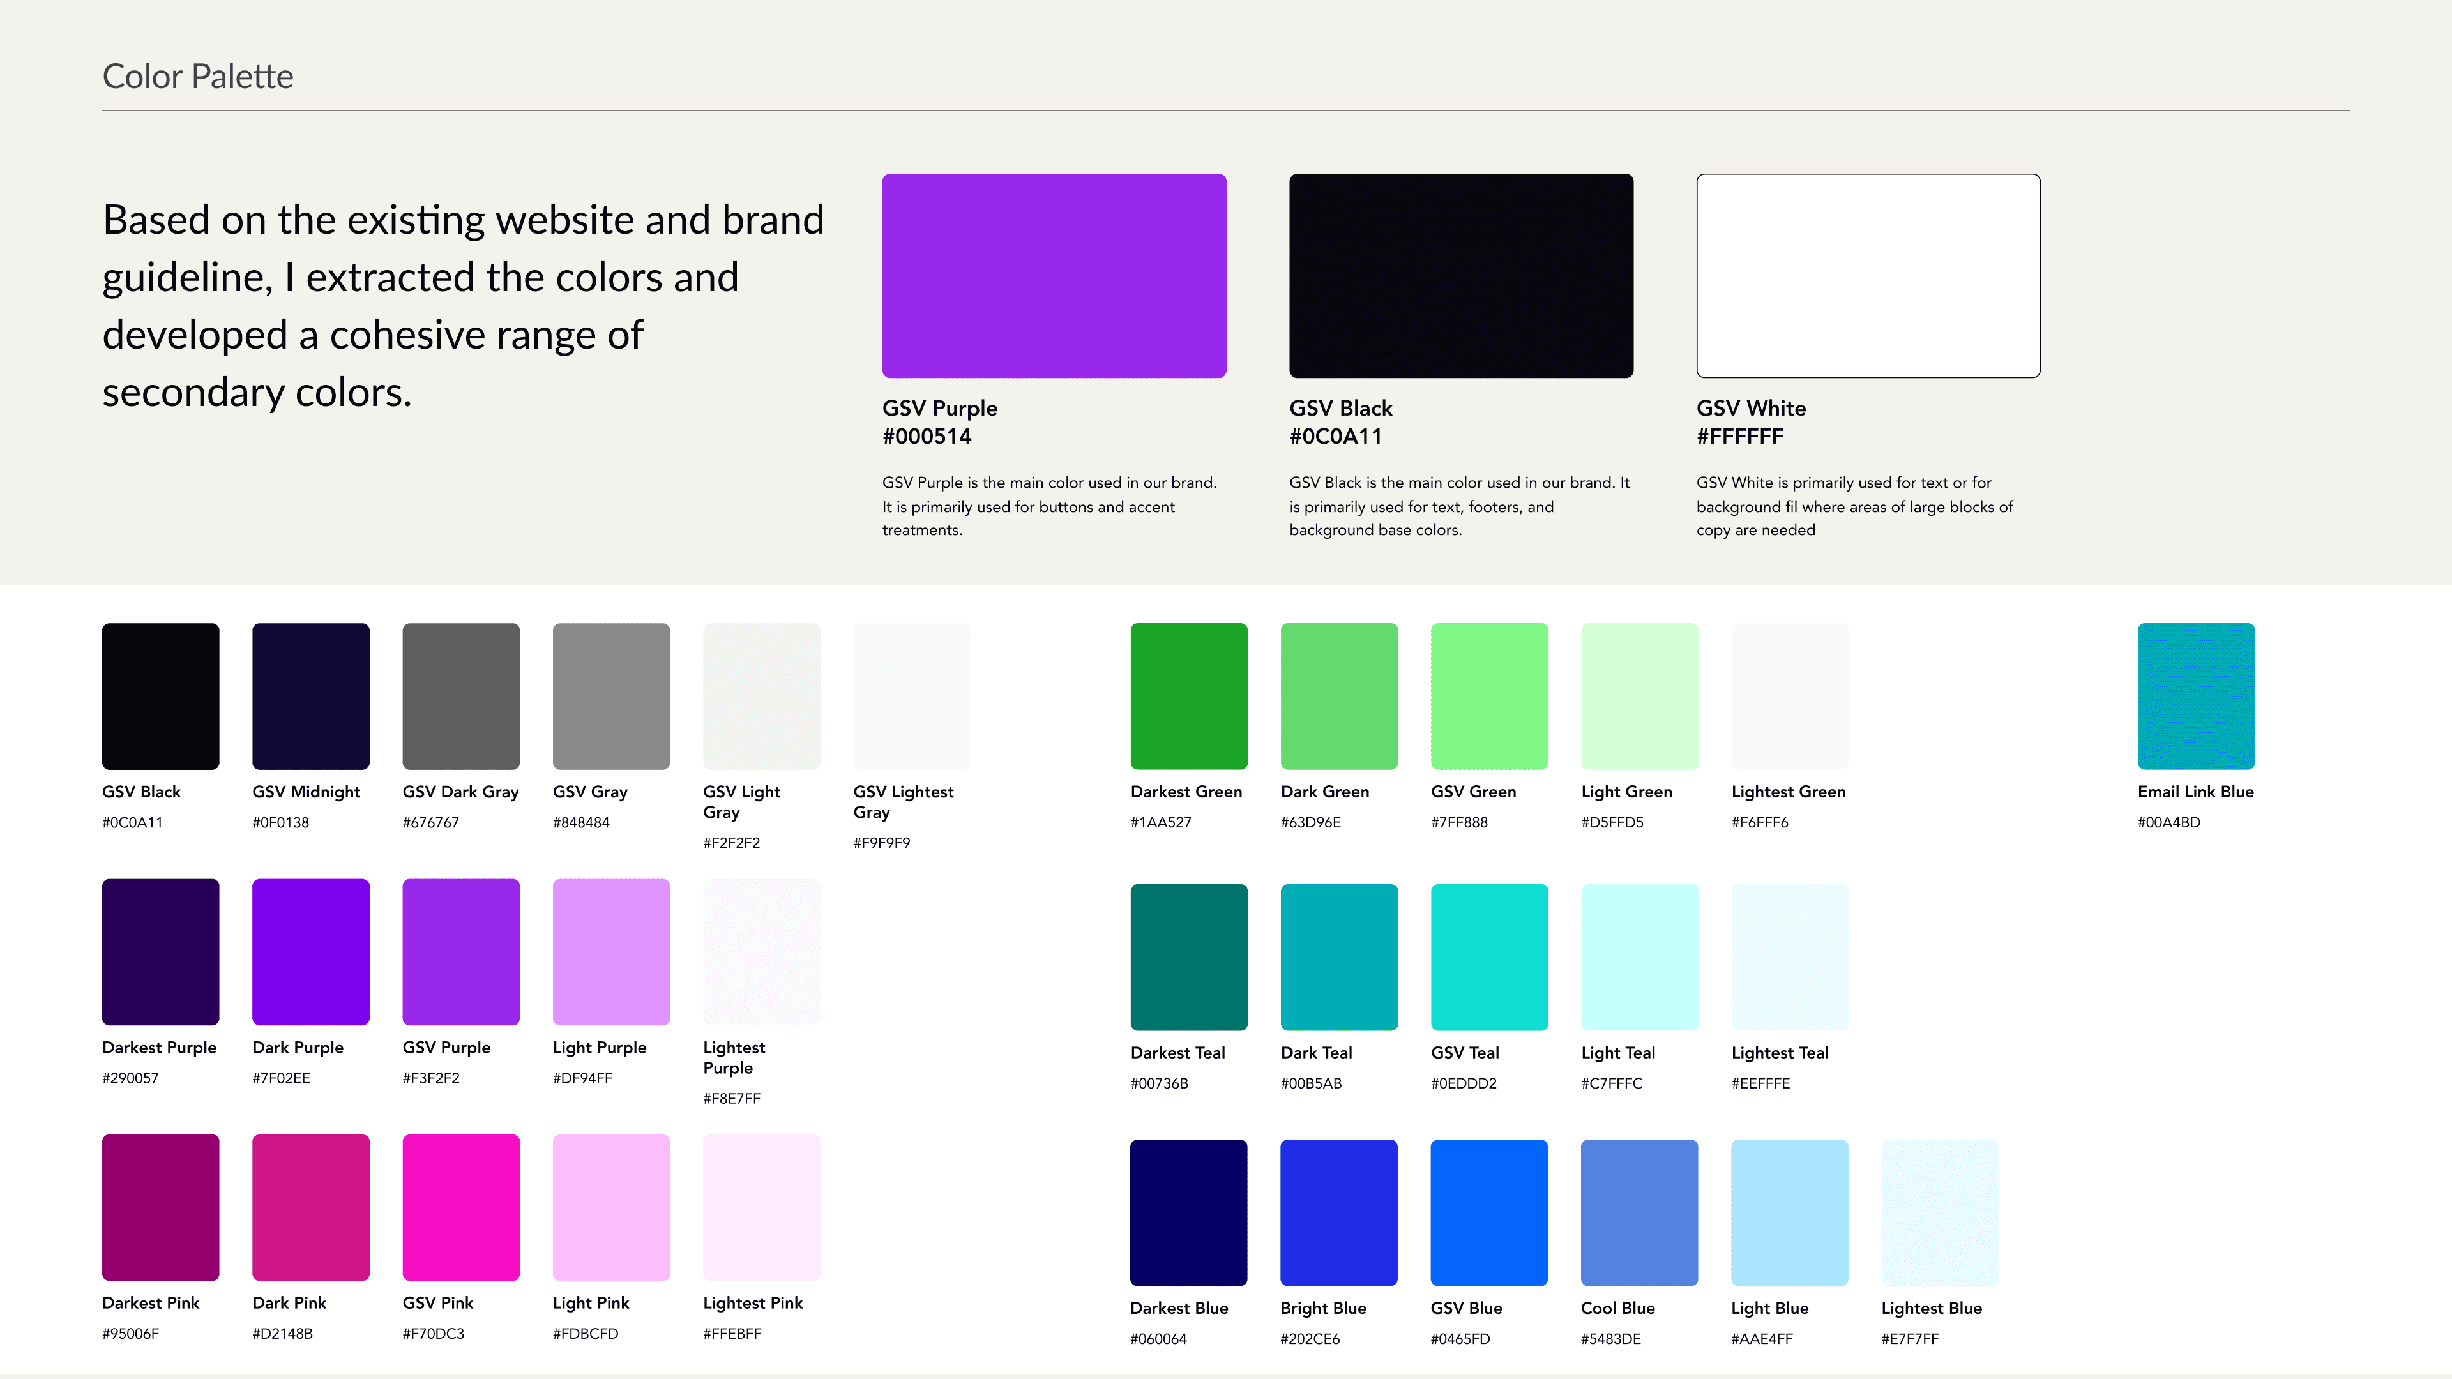Select the Bright Blue swatch
The width and height of the screenshot is (2452, 1379).
click(1338, 1212)
